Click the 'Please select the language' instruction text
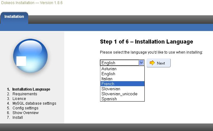The width and height of the screenshot is (213, 131). [151, 52]
